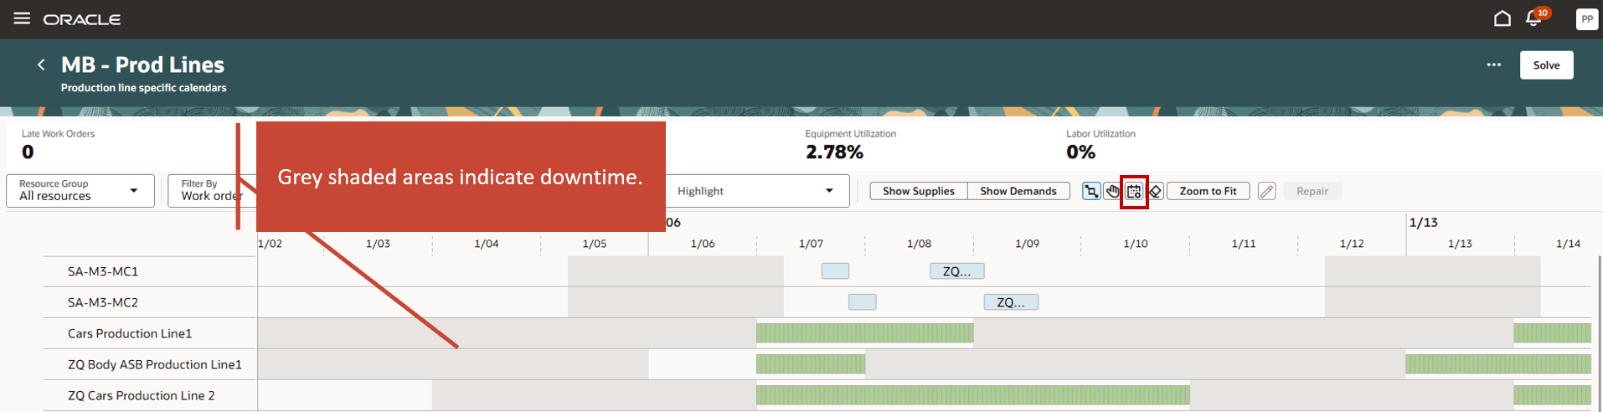Click the pencil edit icon
1603x412 pixels.
coord(1267,191)
